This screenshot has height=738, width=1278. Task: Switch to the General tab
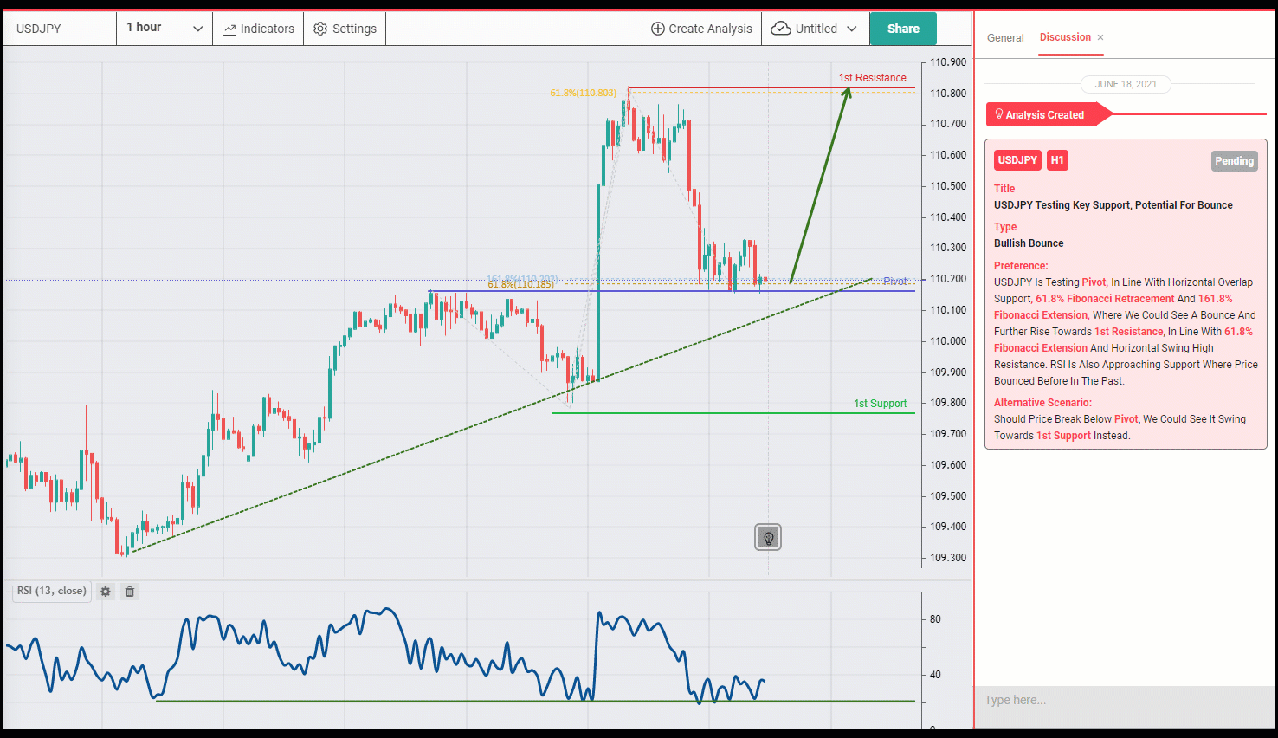1005,38
